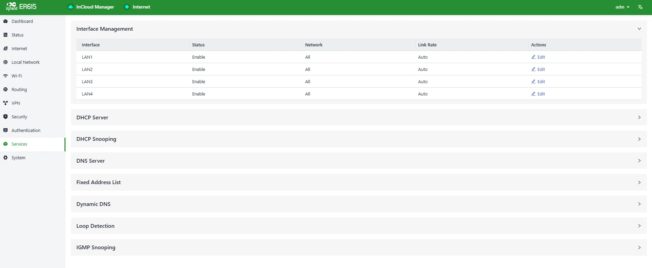
Task: Click the System gear icon
Action: 5,158
